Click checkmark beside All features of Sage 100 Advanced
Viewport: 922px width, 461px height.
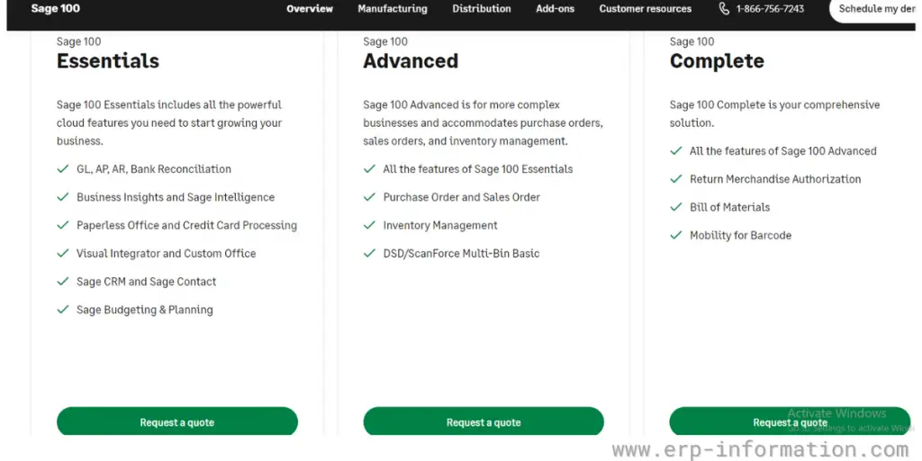click(x=675, y=151)
